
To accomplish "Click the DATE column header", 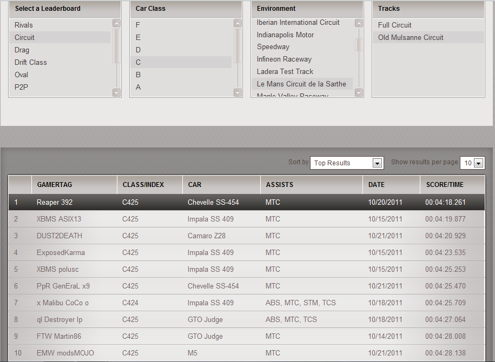I will click(x=377, y=185).
